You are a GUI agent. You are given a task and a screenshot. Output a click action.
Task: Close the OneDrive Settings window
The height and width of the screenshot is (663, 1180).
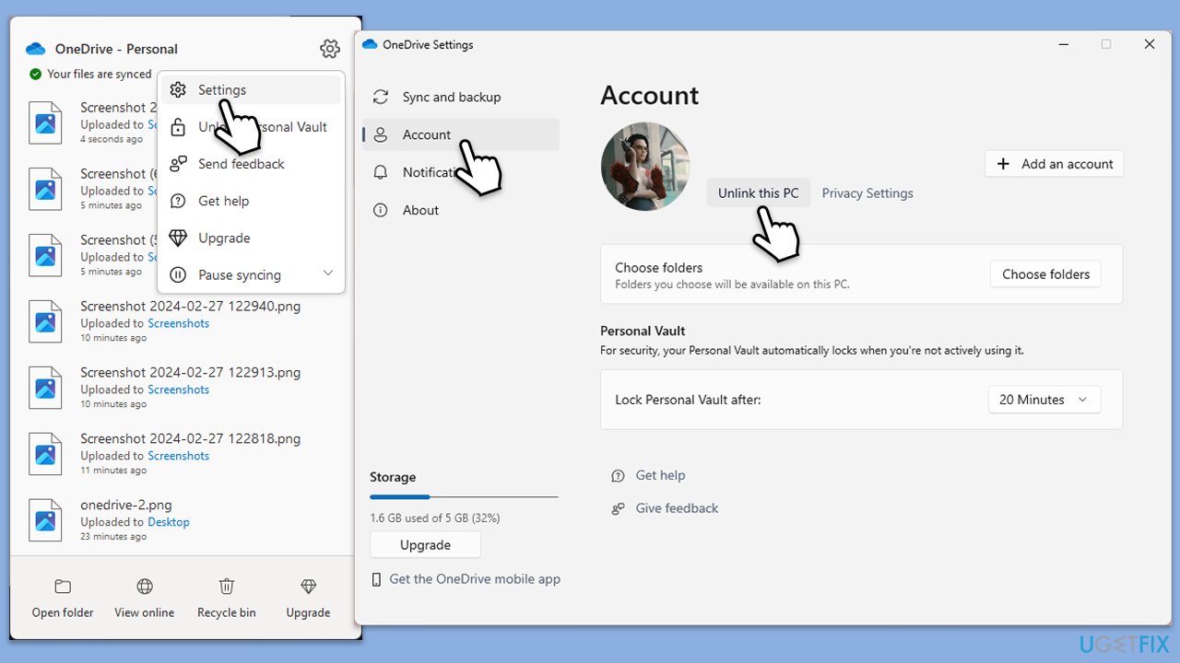pos(1149,44)
